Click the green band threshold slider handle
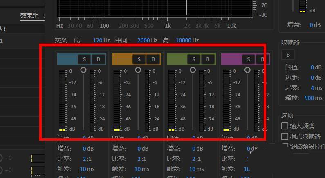Screen dimensions: 325x178 pos(193,70)
